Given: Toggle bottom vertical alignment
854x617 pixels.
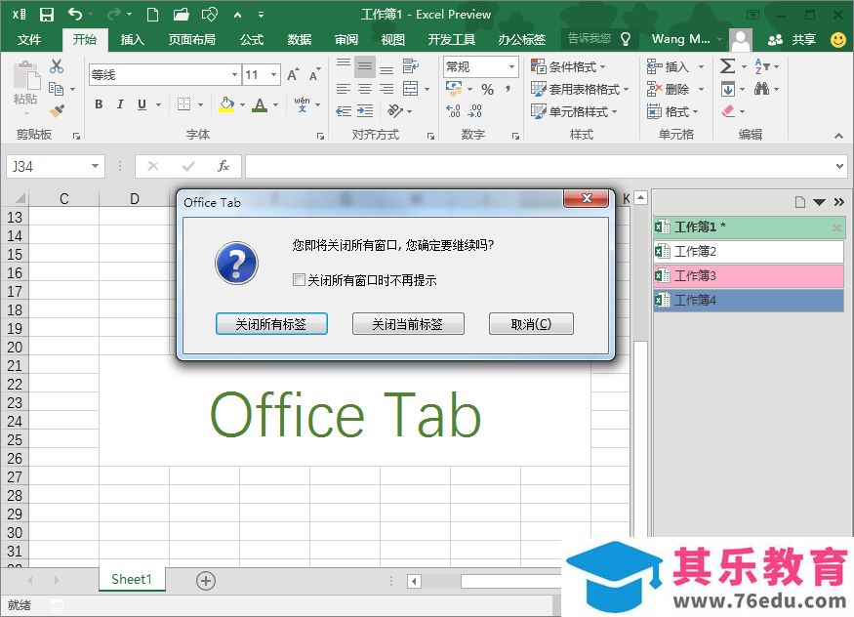Looking at the screenshot, I should coord(386,68).
